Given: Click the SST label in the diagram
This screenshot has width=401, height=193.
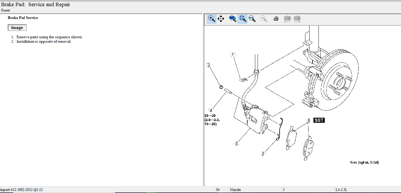Looking at the screenshot, I should [x=319, y=120].
